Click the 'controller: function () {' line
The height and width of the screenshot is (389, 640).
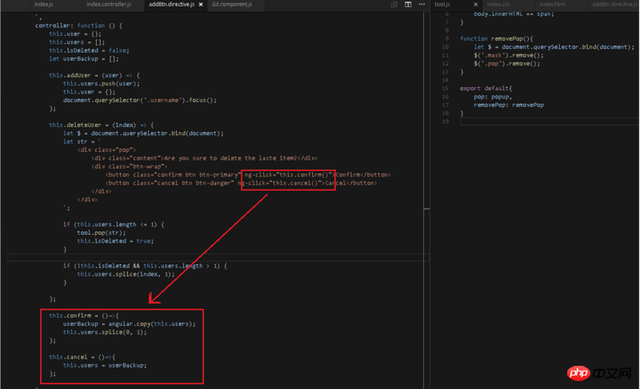(x=78, y=26)
